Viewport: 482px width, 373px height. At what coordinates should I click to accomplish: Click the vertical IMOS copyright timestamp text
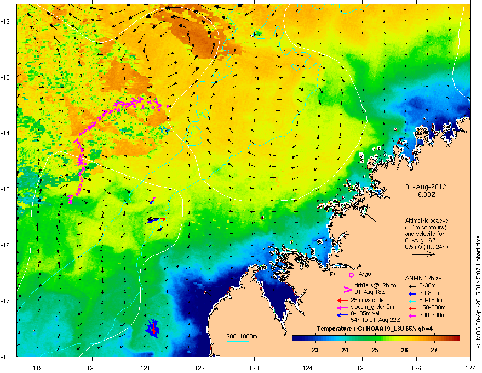478,292
